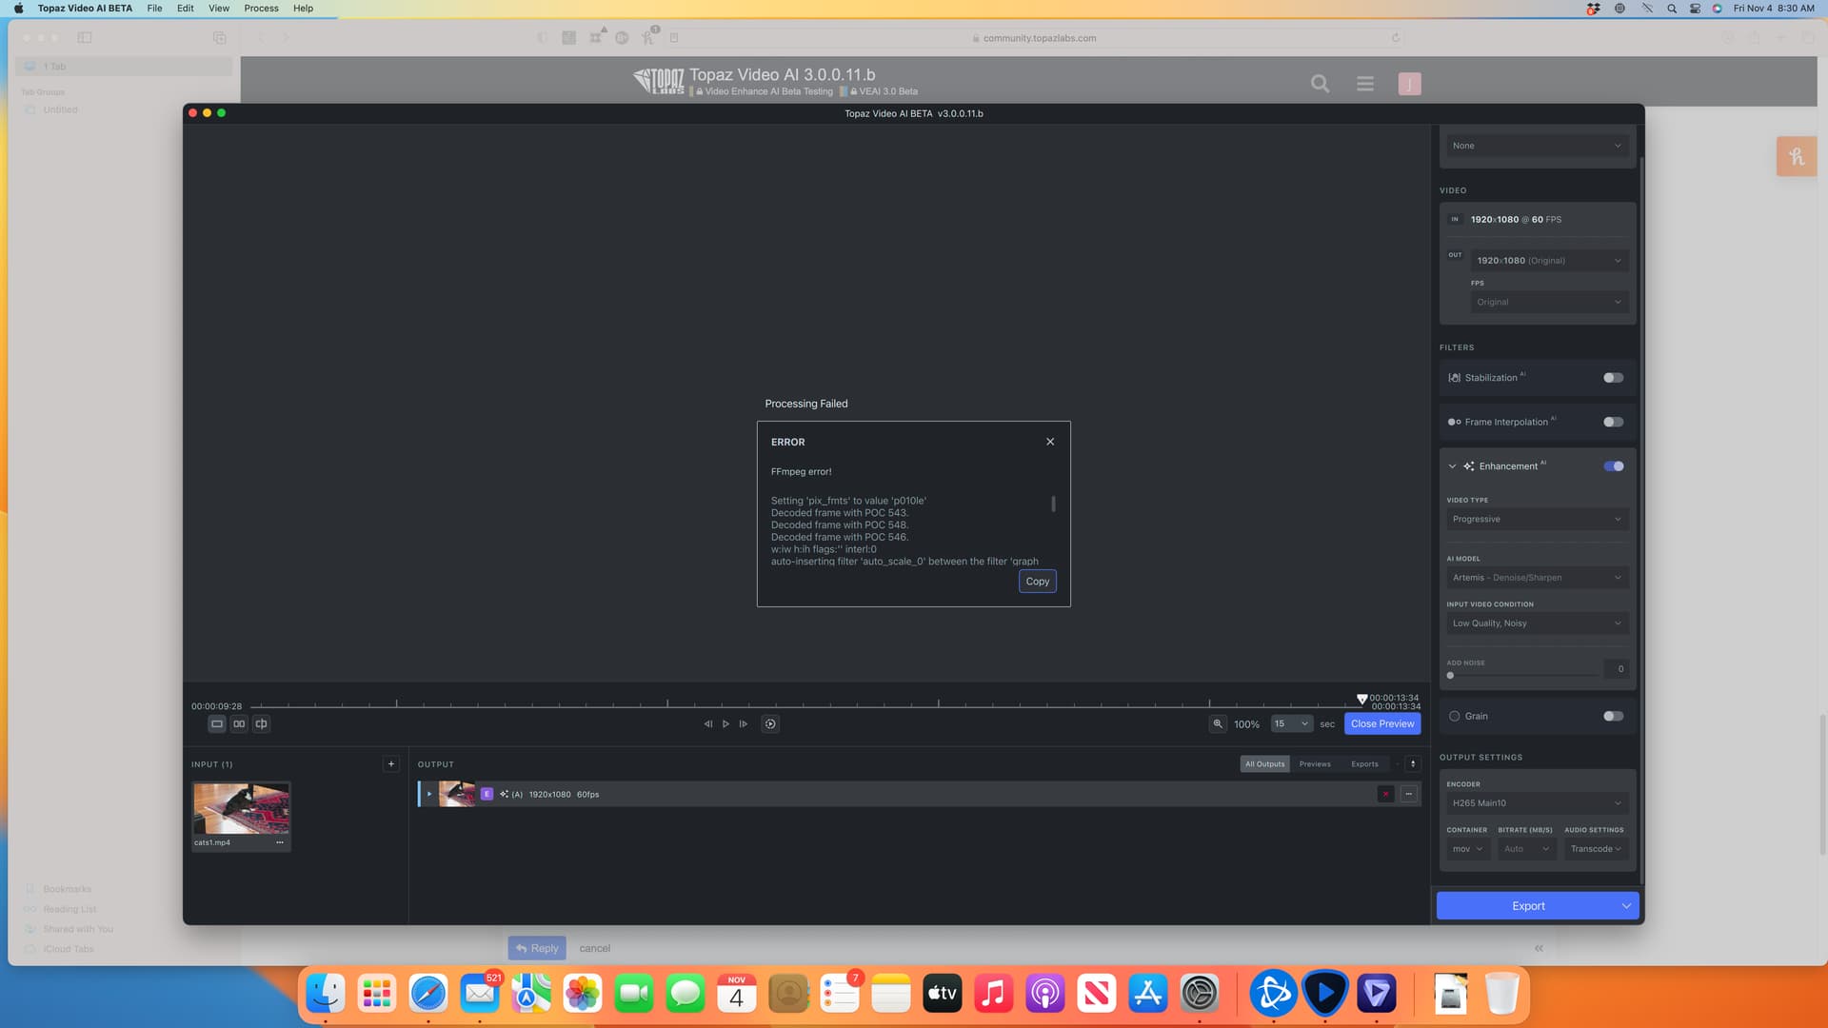The height and width of the screenshot is (1028, 1828).
Task: Click the play button
Action: [x=725, y=724]
